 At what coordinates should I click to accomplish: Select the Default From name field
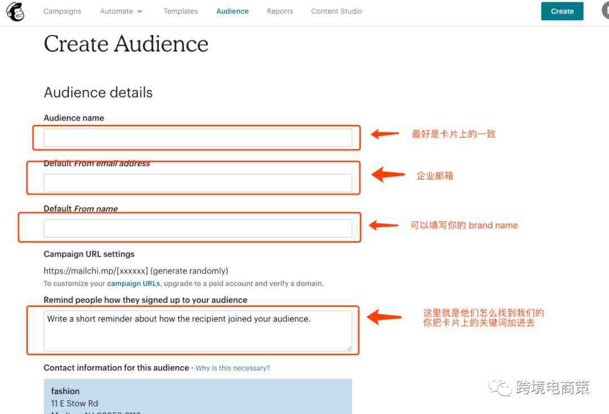pyautogui.click(x=197, y=228)
